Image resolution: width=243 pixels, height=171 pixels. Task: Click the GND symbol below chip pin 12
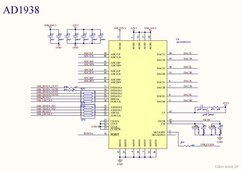(120, 161)
